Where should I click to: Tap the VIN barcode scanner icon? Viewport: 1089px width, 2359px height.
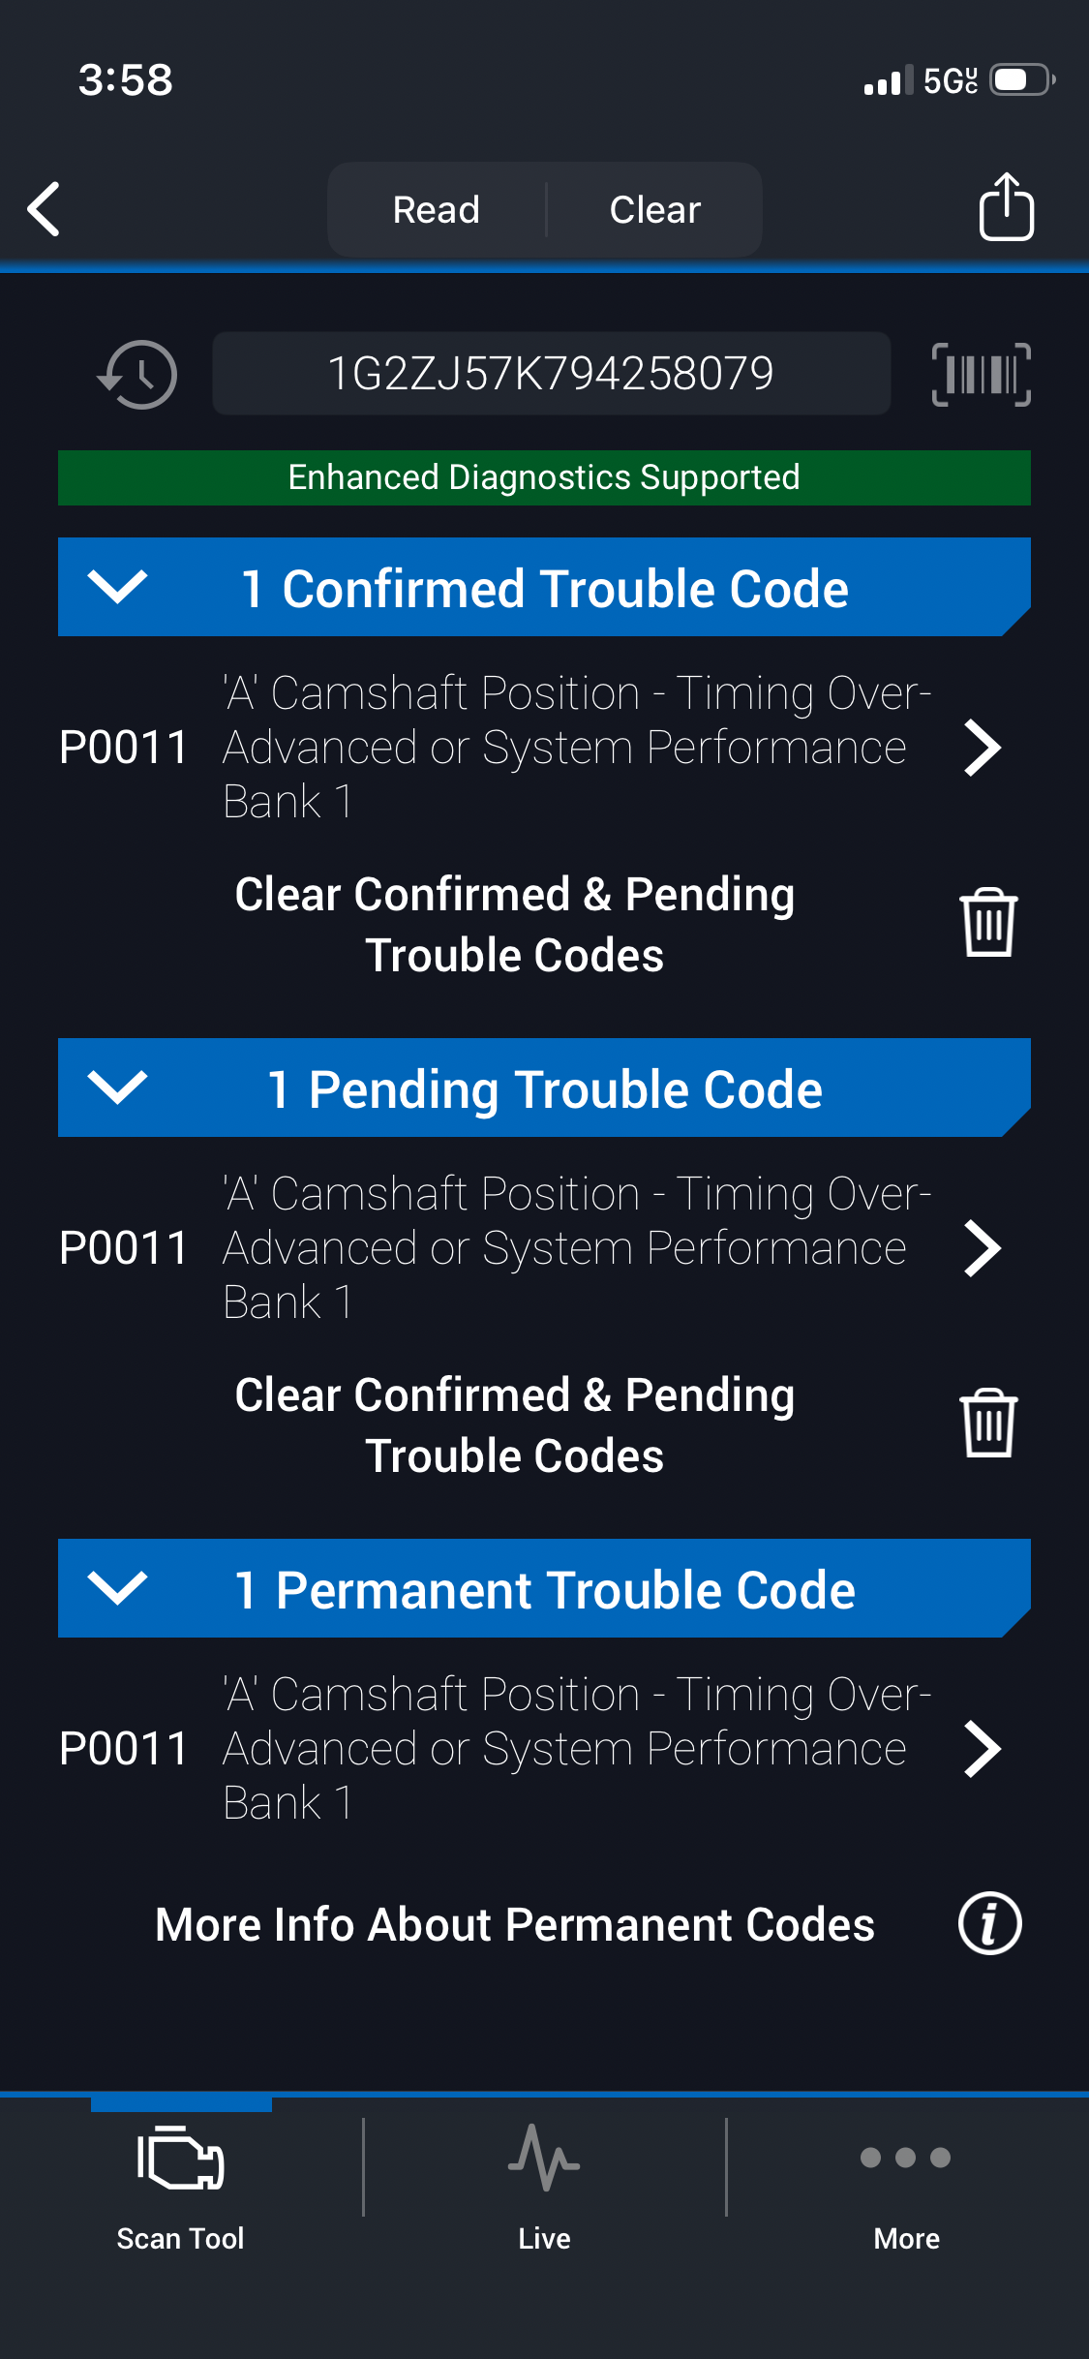[x=981, y=375]
